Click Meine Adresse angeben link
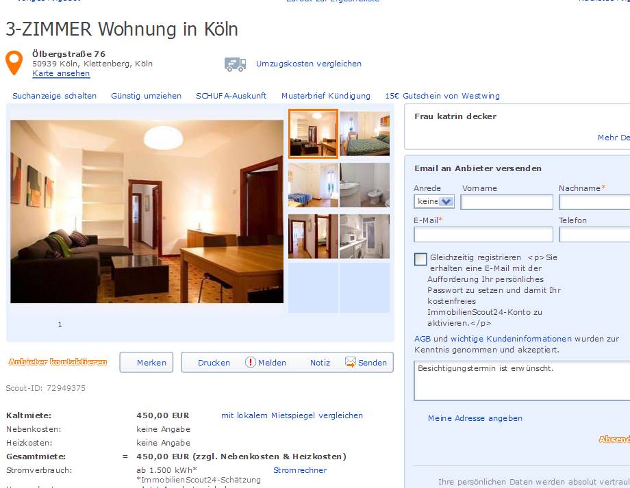The width and height of the screenshot is (630, 488). pyautogui.click(x=475, y=418)
